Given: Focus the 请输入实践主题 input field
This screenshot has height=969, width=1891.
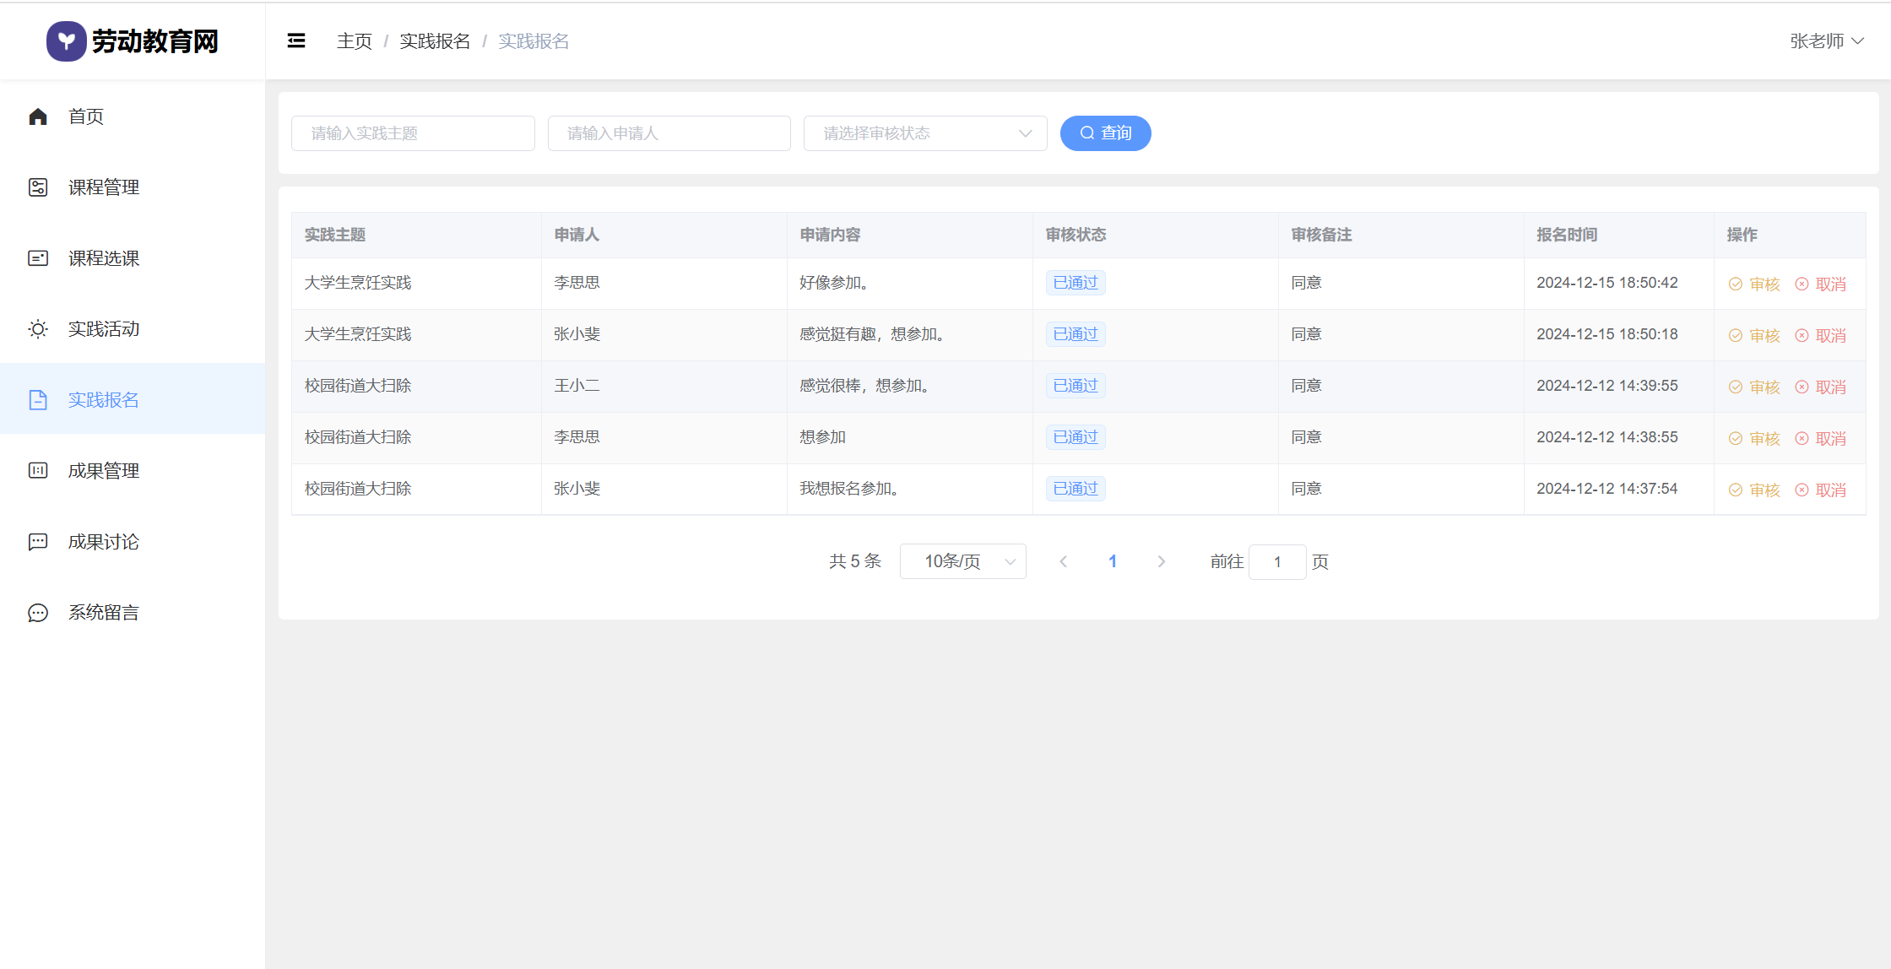Looking at the screenshot, I should click(x=413, y=133).
